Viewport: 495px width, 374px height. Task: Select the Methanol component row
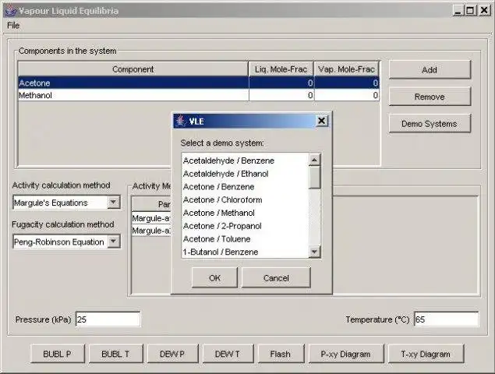click(199, 95)
